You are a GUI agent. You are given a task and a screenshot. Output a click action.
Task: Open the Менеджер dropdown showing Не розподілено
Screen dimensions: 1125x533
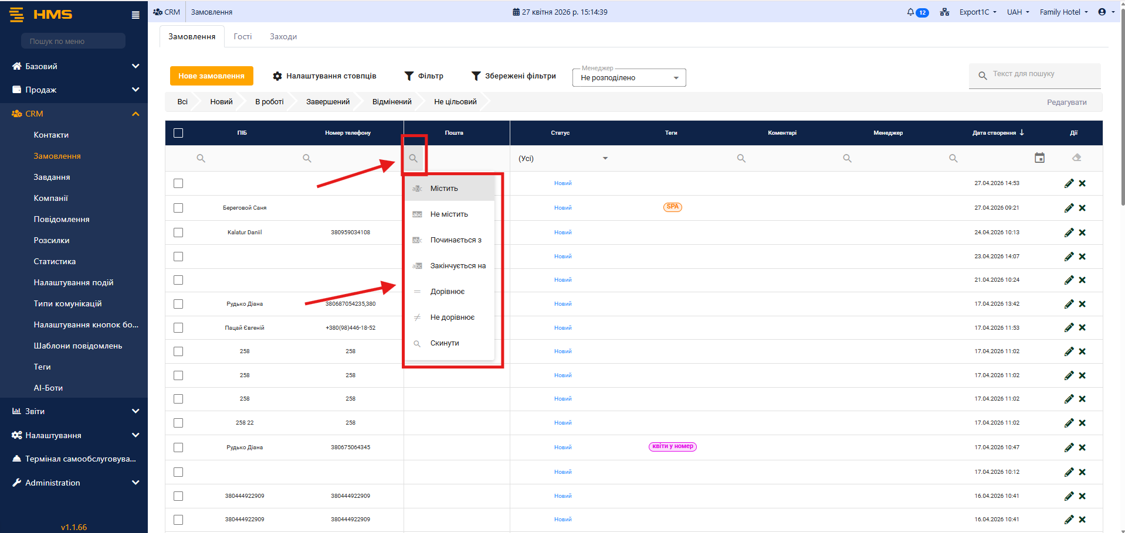click(x=629, y=78)
